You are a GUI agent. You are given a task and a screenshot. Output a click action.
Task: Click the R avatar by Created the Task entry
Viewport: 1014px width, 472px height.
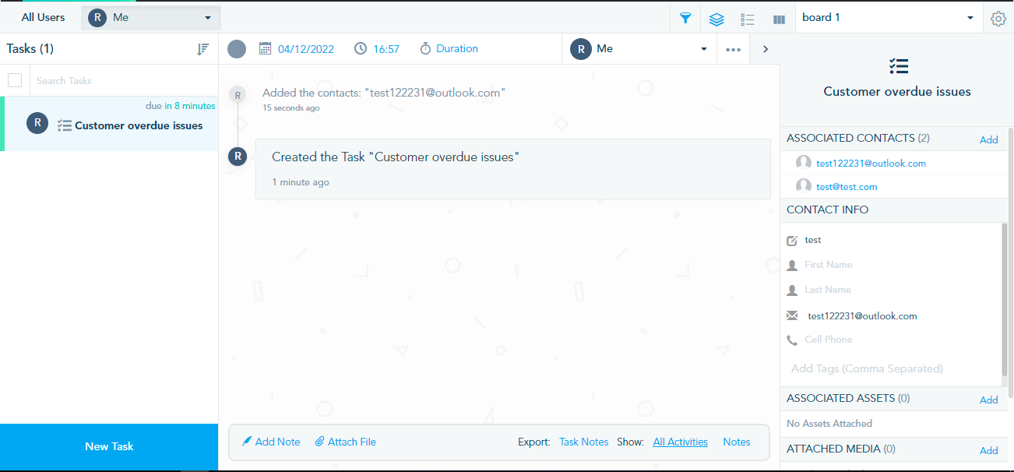point(238,157)
